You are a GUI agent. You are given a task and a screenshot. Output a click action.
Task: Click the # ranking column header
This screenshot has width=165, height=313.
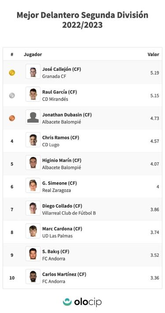click(12, 54)
